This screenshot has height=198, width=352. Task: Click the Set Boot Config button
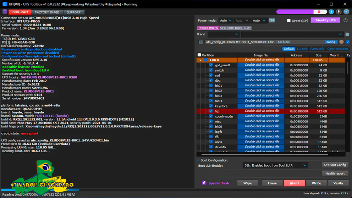(x=335, y=165)
